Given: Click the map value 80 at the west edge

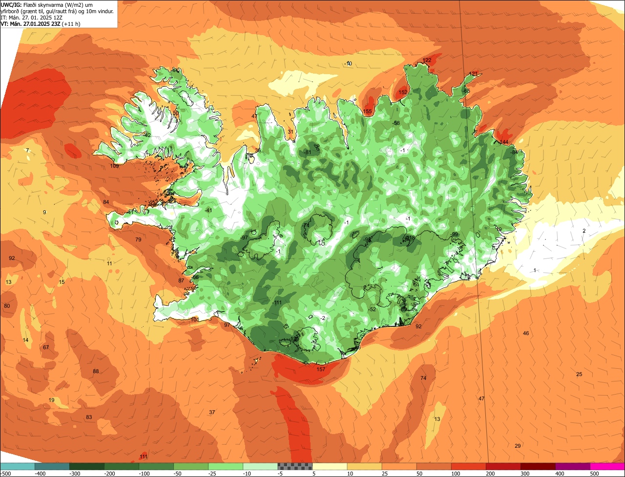Looking at the screenshot, I should pos(7,306).
